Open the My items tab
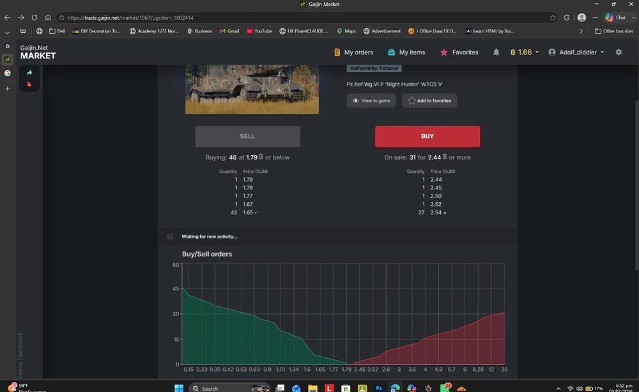The image size is (639, 392). (406, 52)
